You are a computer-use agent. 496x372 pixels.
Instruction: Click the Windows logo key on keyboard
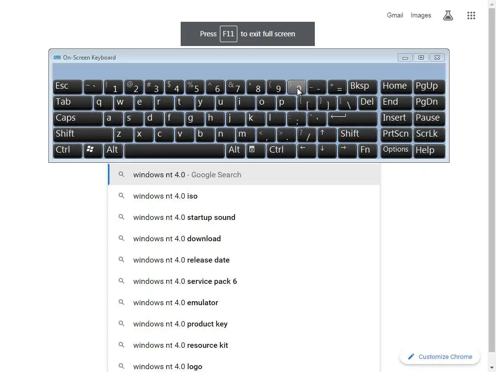click(93, 151)
